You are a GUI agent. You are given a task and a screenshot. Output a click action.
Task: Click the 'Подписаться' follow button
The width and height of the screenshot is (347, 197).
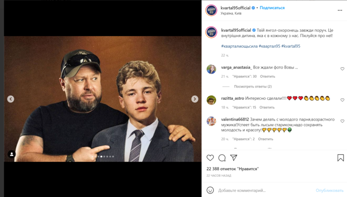coord(272,8)
